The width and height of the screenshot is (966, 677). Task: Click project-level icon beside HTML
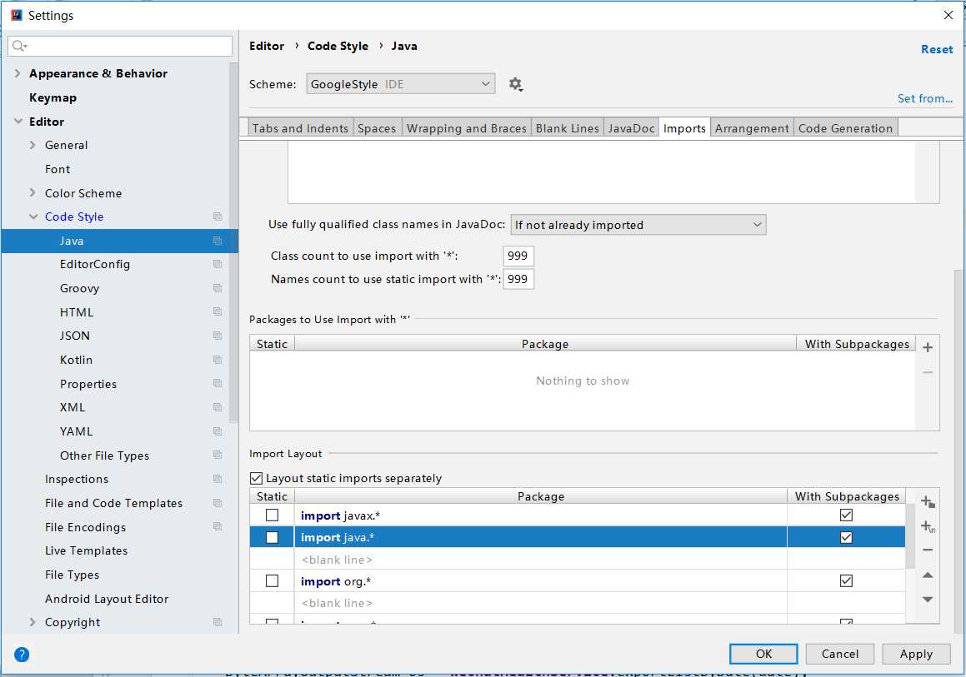[218, 312]
